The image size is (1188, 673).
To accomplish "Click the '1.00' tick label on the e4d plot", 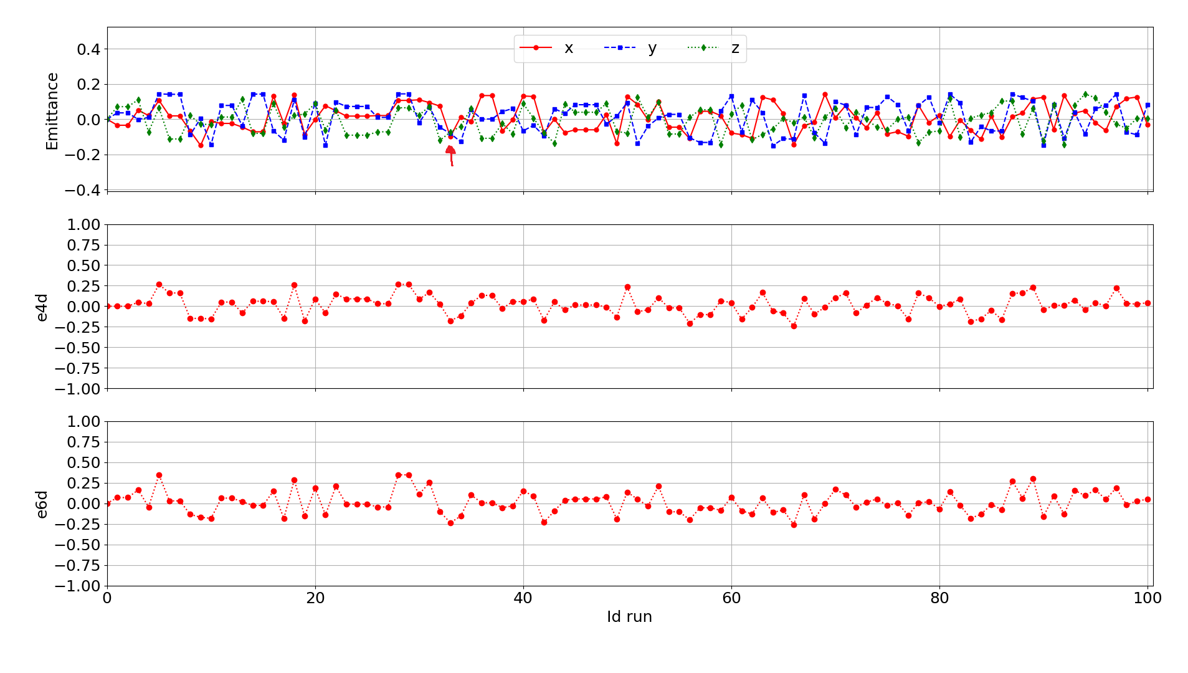I will point(83,225).
